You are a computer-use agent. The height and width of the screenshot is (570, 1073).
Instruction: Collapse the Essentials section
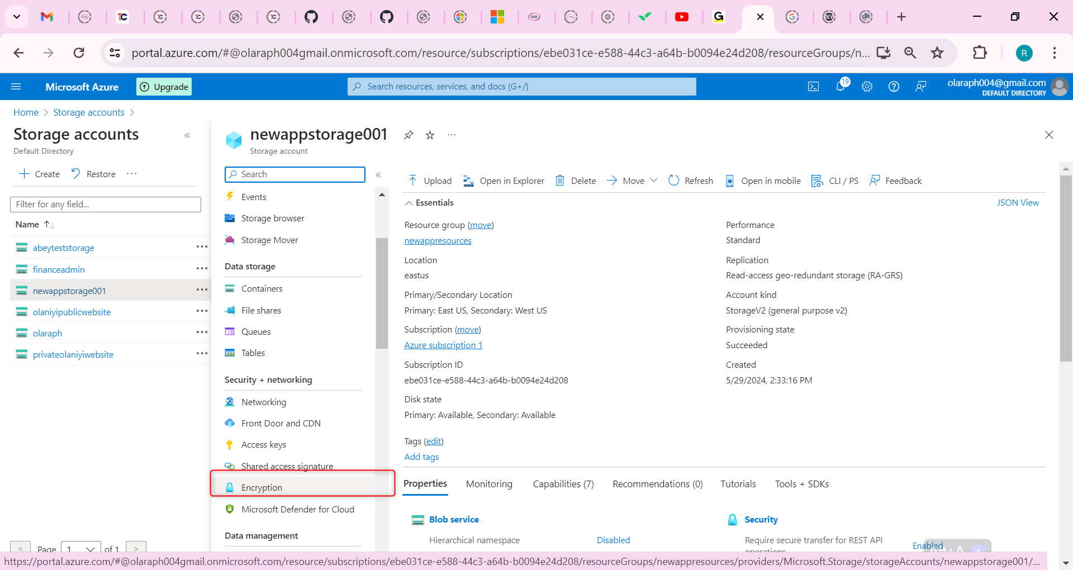click(x=429, y=203)
